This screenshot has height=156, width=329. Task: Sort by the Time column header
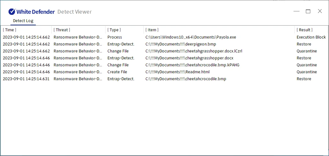click(10, 30)
